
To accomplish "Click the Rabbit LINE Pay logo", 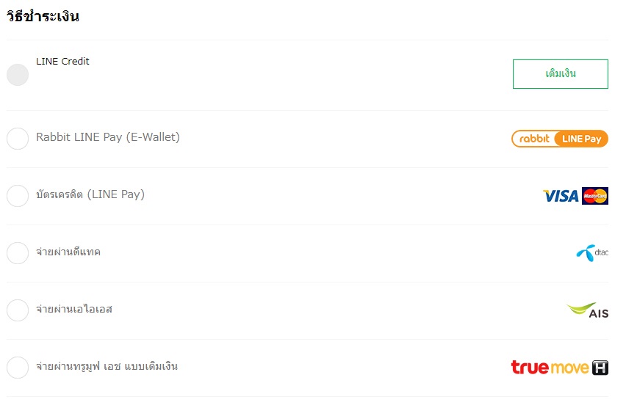I will pos(559,139).
